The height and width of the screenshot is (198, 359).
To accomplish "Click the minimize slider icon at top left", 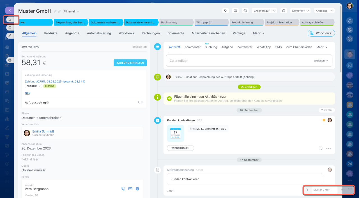I will pyautogui.click(x=10, y=20).
